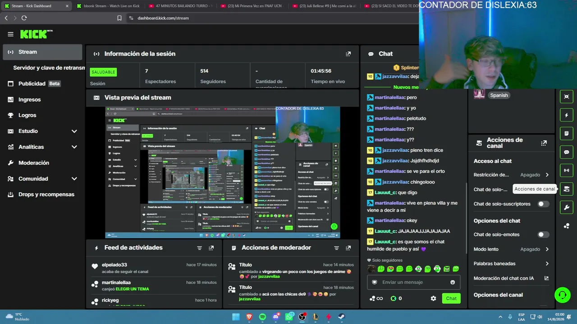577x324 pixels.
Task: Pop out the Información de la sesión panel
Action: 348,54
